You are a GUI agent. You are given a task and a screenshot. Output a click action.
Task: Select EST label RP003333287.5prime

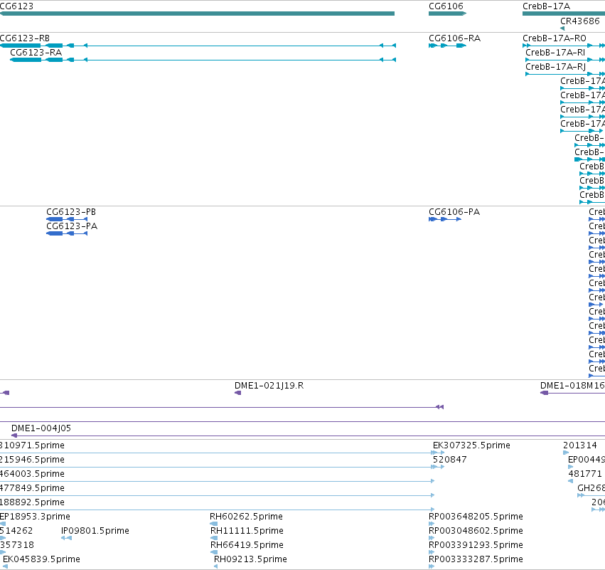click(476, 559)
